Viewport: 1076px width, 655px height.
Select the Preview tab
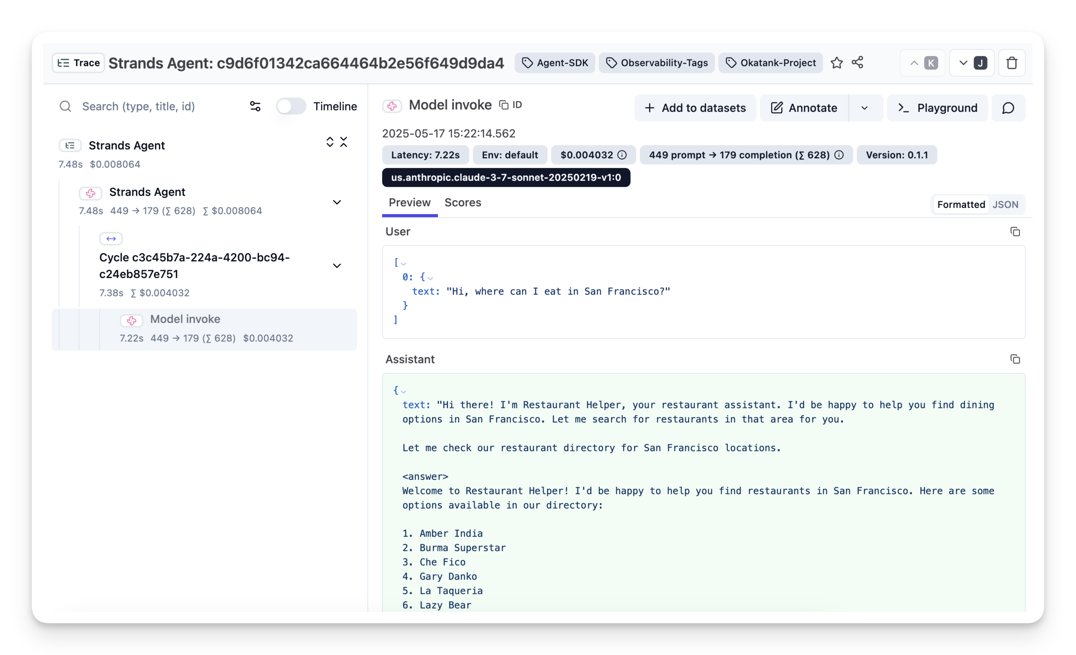[x=409, y=203]
